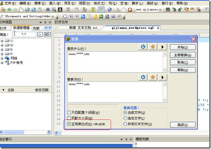
Task: Toggle the 正则表达式 UltraEdit checkbox
Action: (x=69, y=124)
